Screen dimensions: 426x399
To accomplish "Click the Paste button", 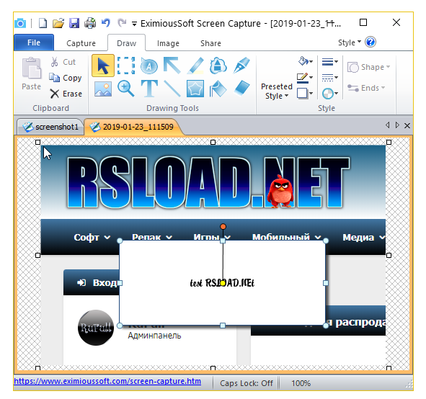I will pos(31,74).
